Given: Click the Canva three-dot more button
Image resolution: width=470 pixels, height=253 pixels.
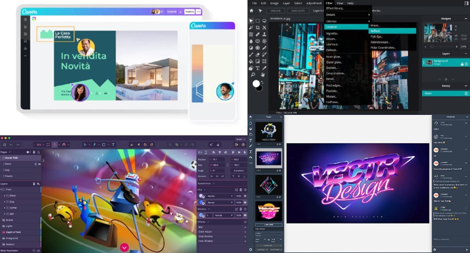Looking at the screenshot, I should click(x=199, y=12).
